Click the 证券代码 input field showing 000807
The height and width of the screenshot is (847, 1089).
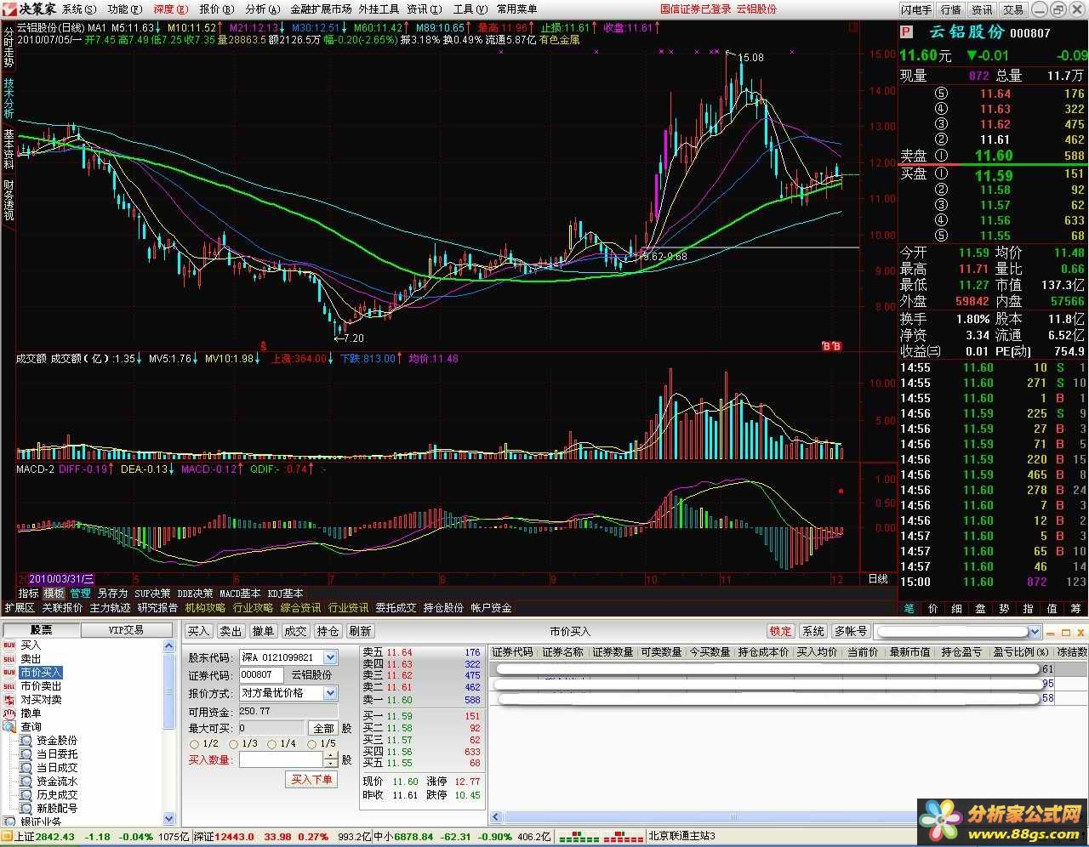click(262, 675)
